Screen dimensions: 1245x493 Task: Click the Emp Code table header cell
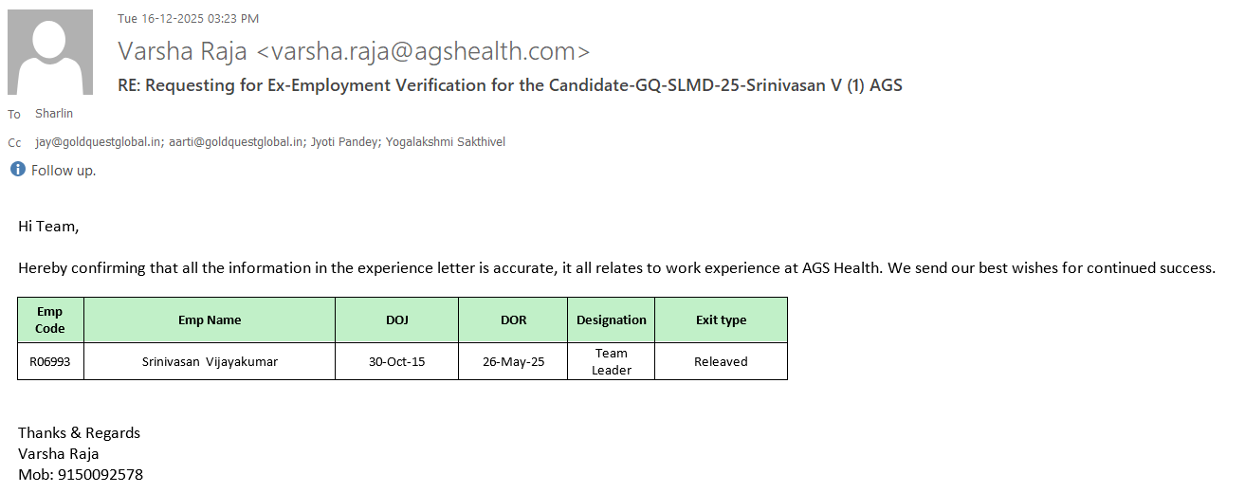pyautogui.click(x=50, y=320)
